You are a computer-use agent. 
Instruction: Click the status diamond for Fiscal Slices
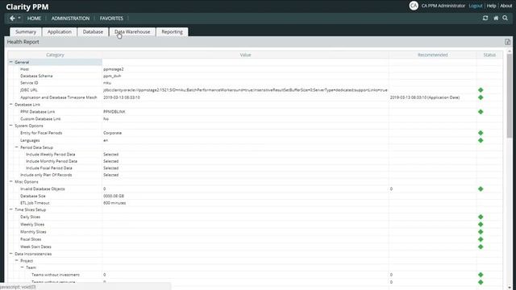[x=481, y=239]
